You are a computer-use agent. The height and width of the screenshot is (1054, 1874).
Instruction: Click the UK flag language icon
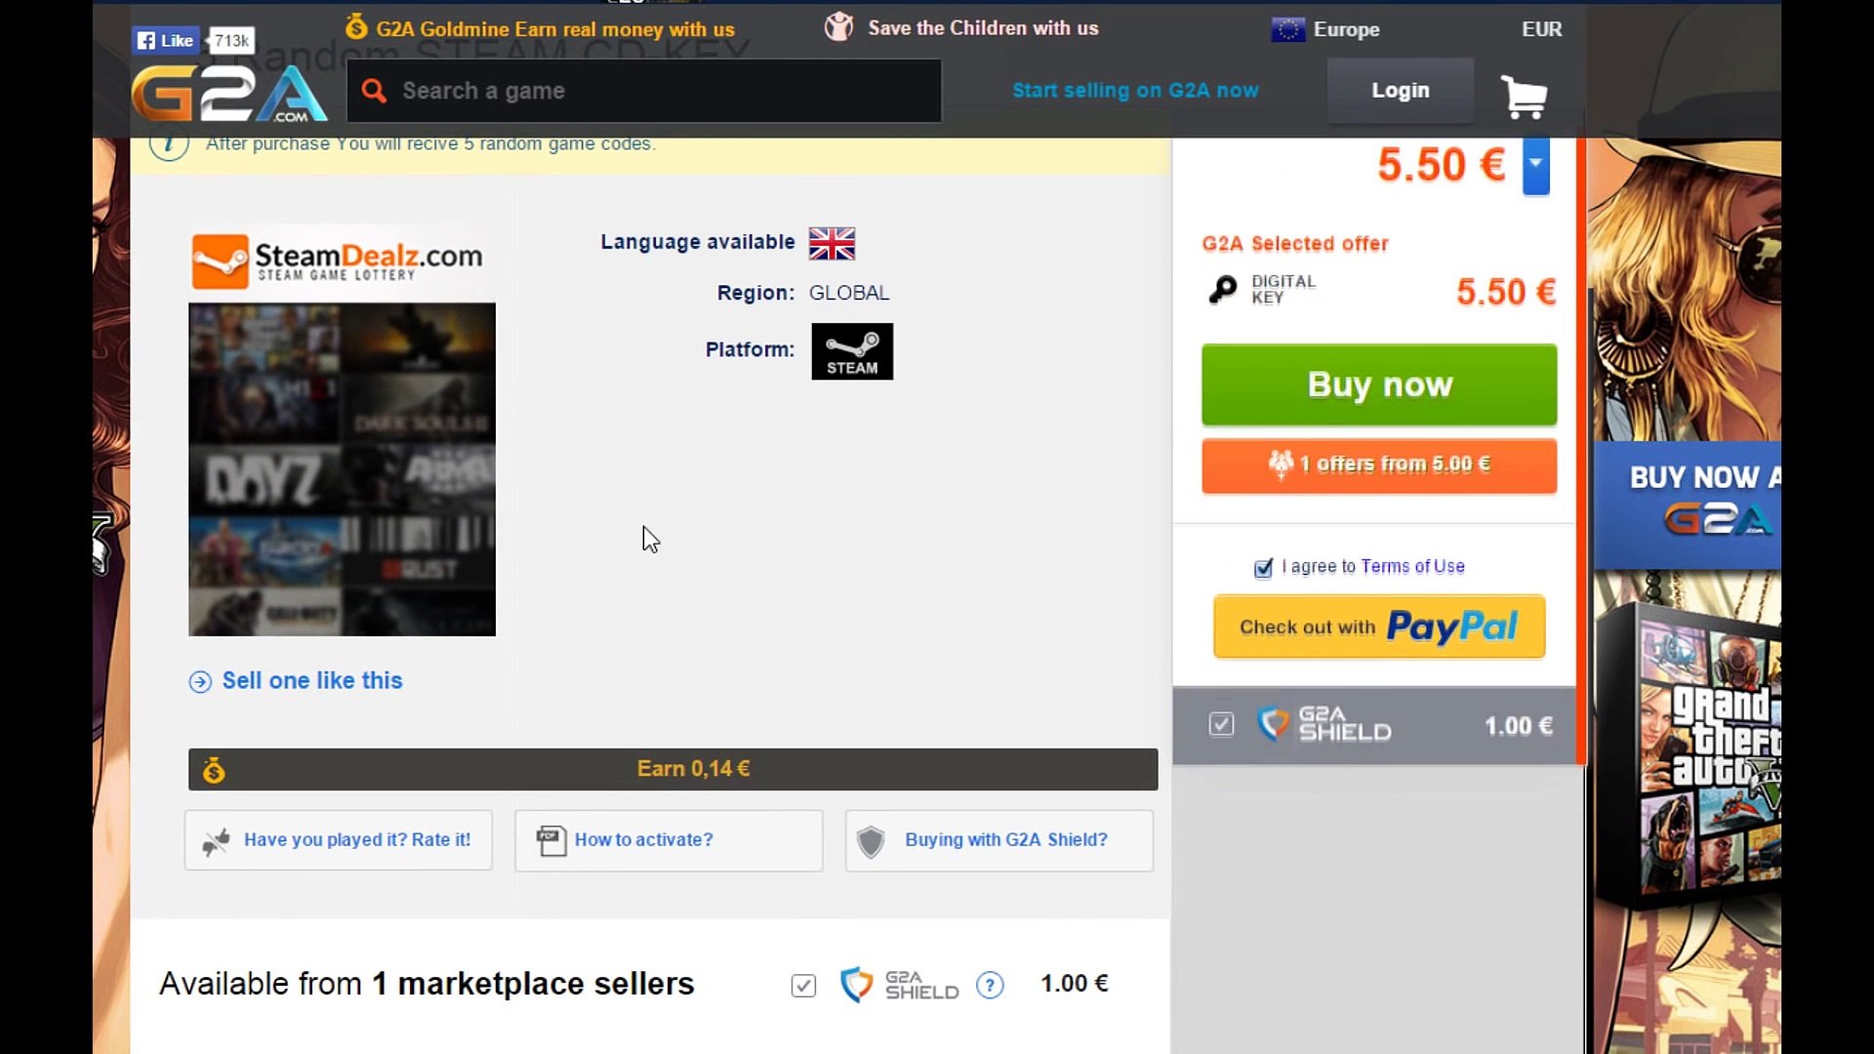coord(832,243)
